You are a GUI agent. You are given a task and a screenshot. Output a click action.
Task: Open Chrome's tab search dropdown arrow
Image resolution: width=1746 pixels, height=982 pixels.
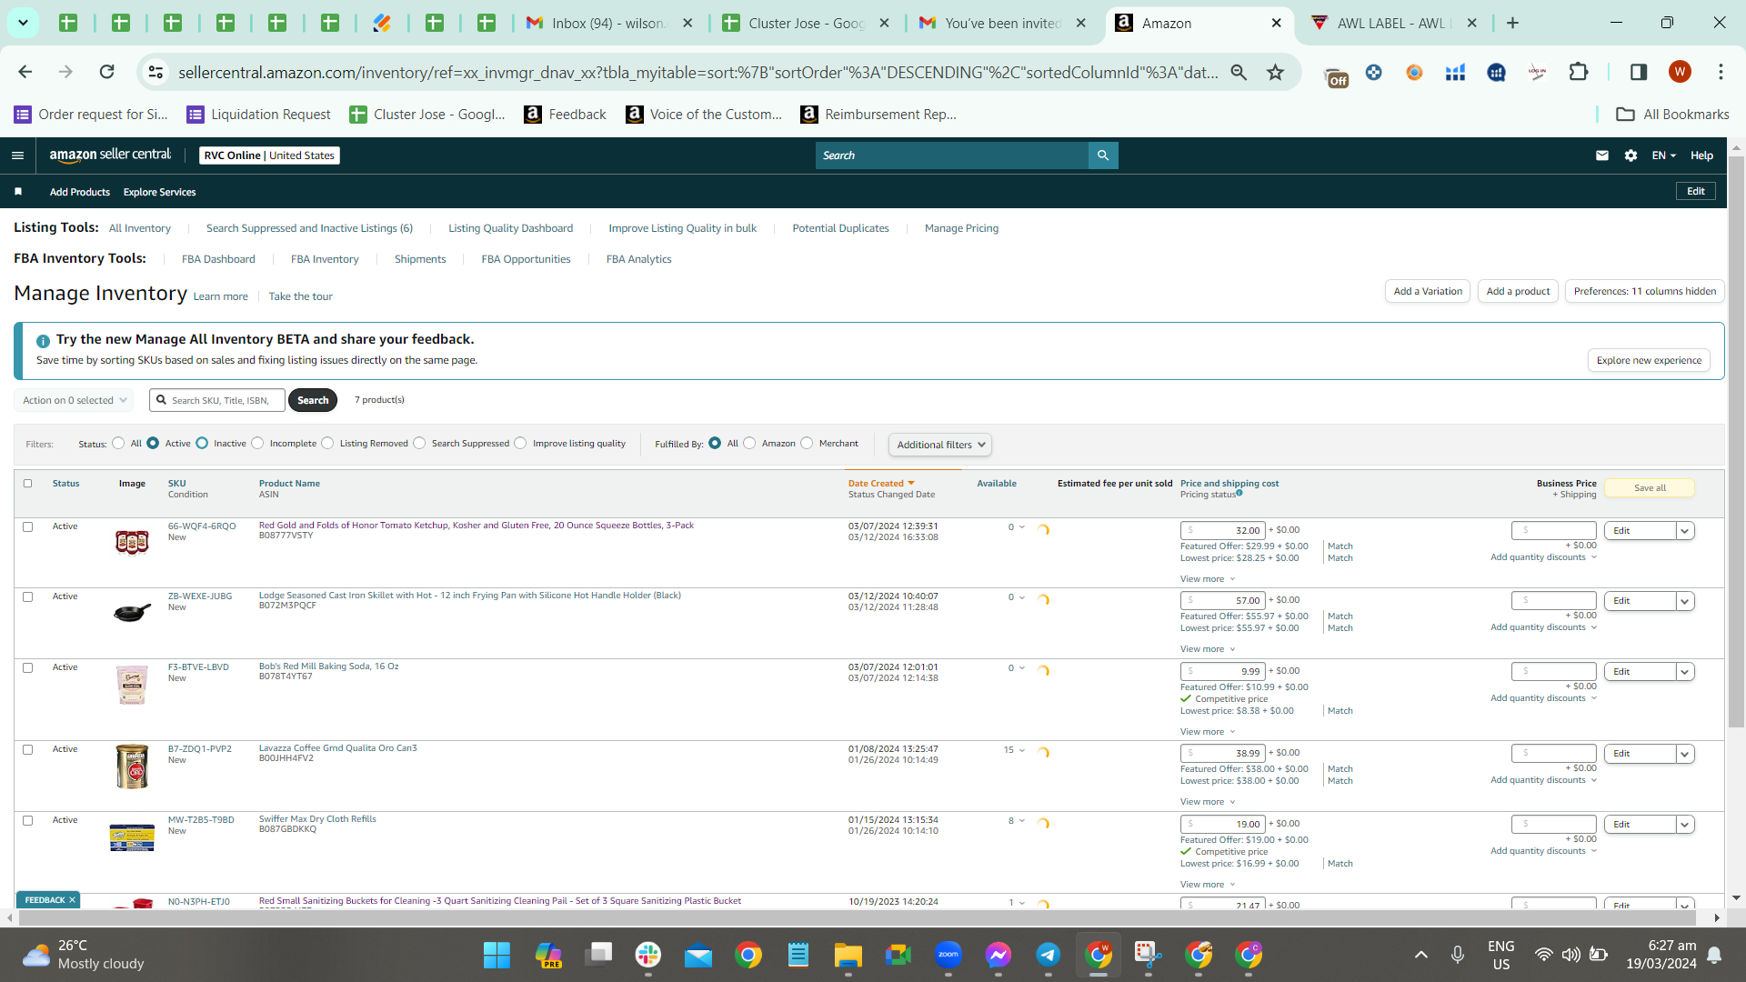23,24
